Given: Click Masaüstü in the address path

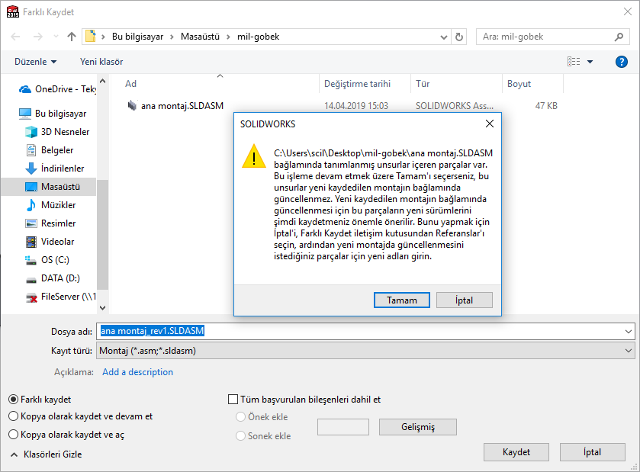Looking at the screenshot, I should click(200, 37).
